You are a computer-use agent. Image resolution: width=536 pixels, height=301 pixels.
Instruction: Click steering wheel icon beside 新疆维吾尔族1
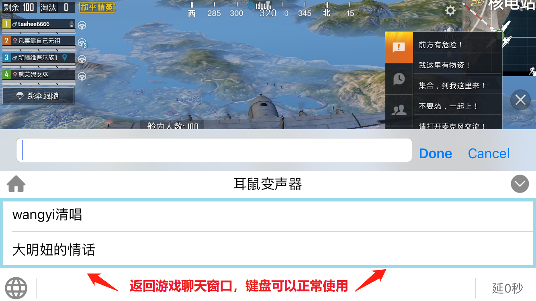pyautogui.click(x=82, y=59)
